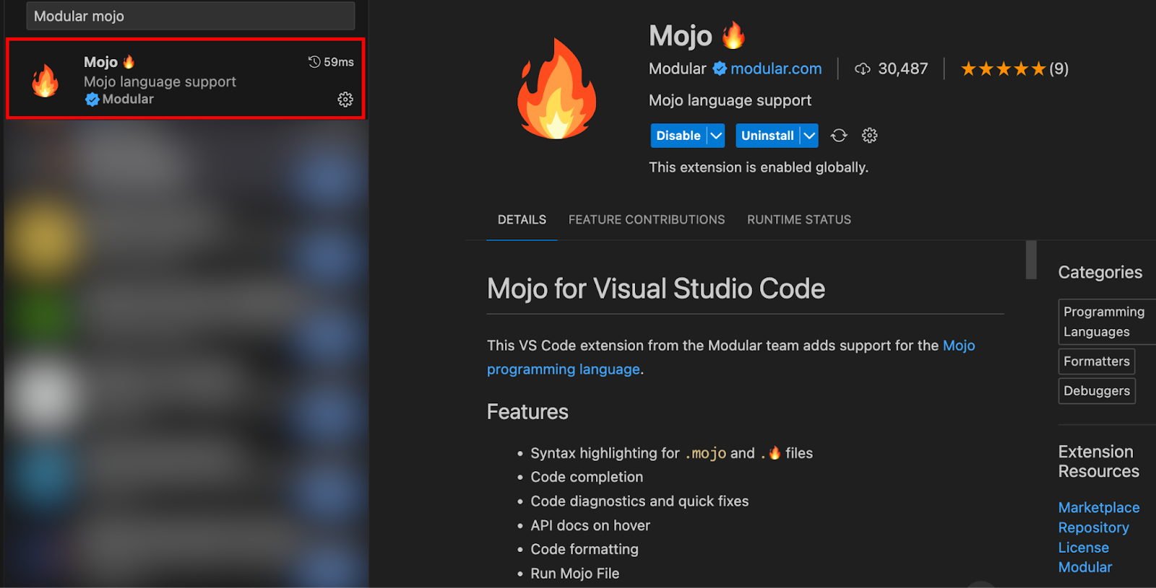The width and height of the screenshot is (1156, 588).
Task: Click 'Mojo for Visual Studio Code' heading
Action: click(656, 289)
